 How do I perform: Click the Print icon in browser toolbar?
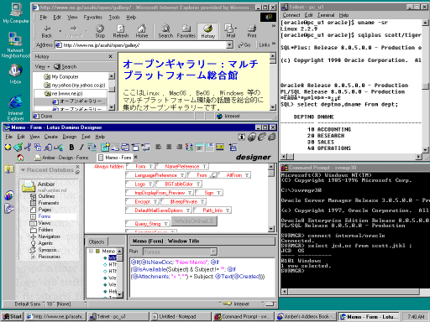click(251, 31)
